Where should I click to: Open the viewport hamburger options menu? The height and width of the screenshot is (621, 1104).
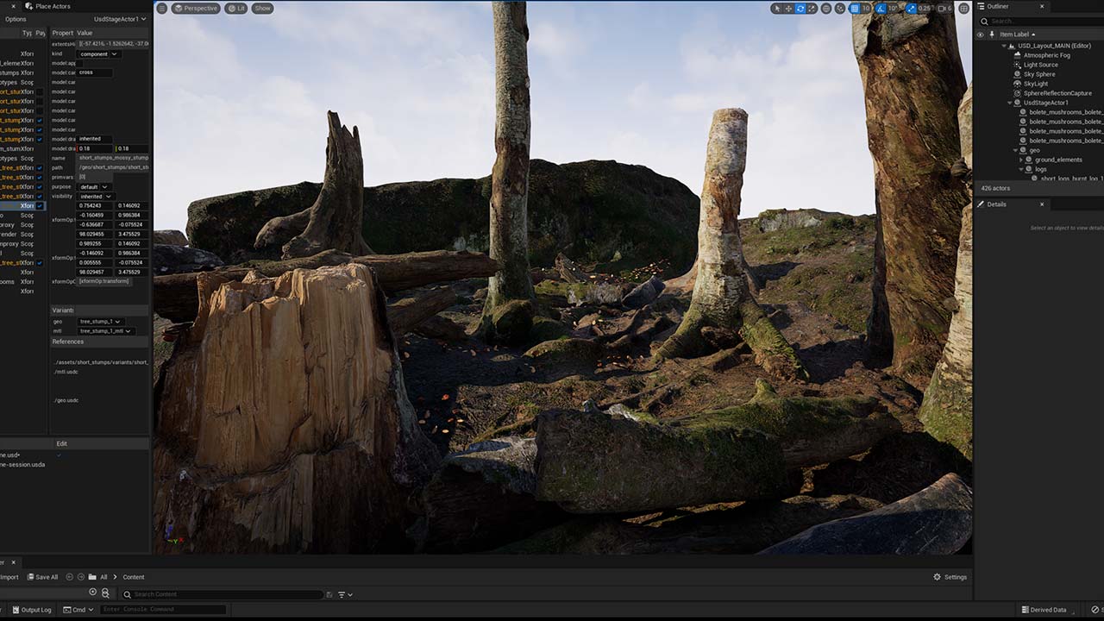[x=161, y=9]
